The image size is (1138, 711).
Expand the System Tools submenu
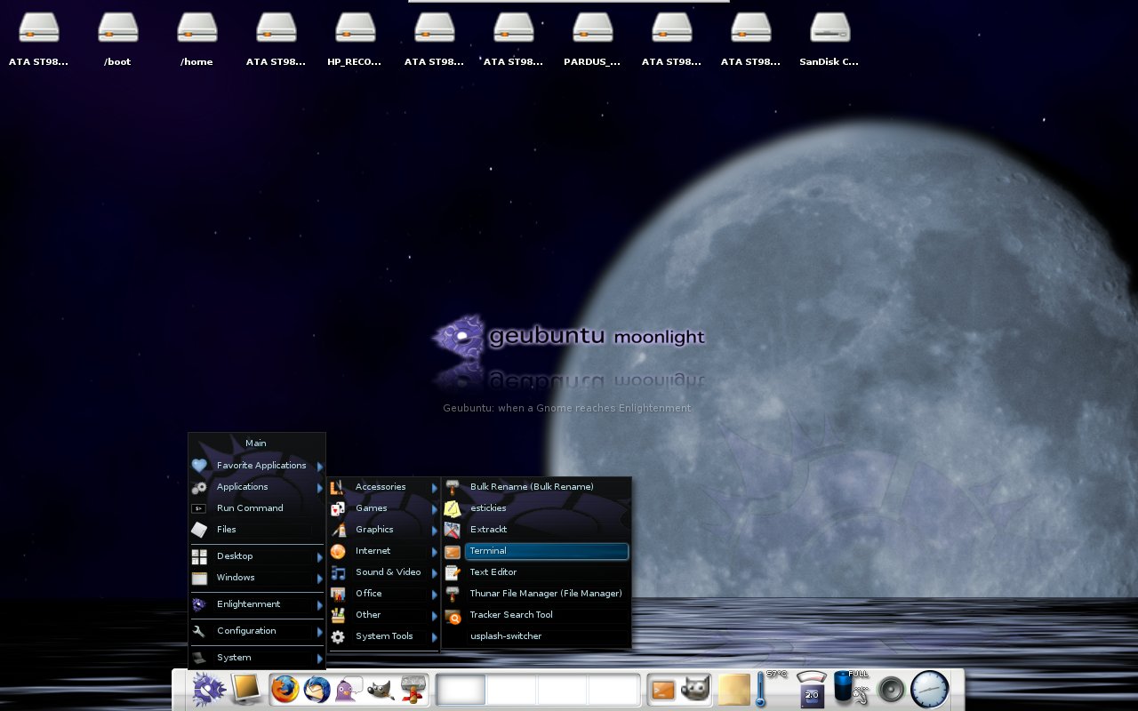(x=384, y=636)
